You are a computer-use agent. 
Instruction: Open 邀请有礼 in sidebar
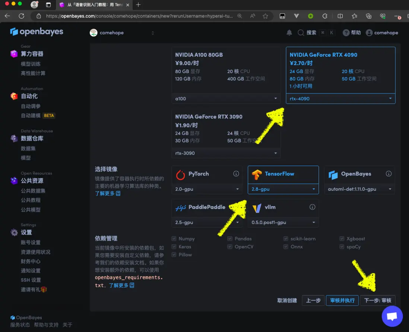[x=34, y=290]
